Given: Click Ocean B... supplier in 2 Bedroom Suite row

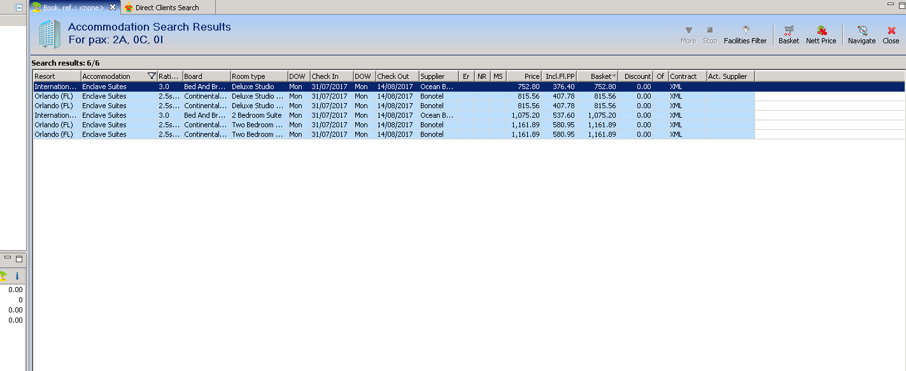Looking at the screenshot, I should click(437, 115).
